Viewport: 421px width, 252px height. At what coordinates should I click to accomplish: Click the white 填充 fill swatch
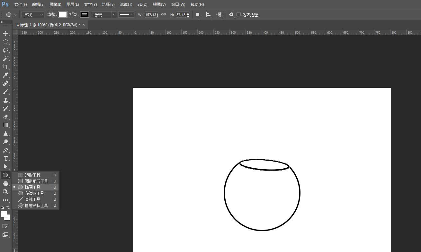tap(63, 14)
